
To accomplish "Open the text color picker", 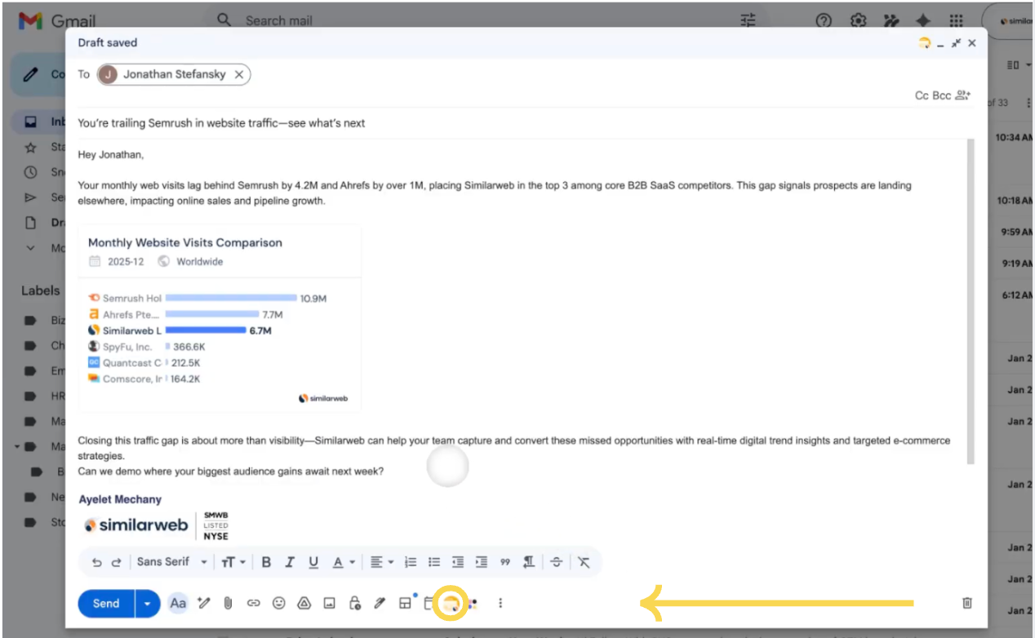I will click(343, 562).
